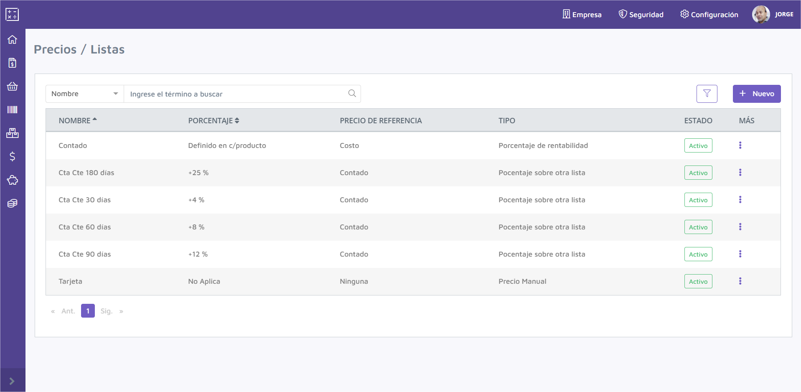Viewport: 801px width, 392px height.
Task: Go to last page with » arrow
Action: [121, 311]
